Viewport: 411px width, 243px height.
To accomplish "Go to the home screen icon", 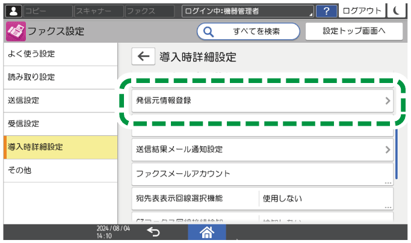I will 207,232.
